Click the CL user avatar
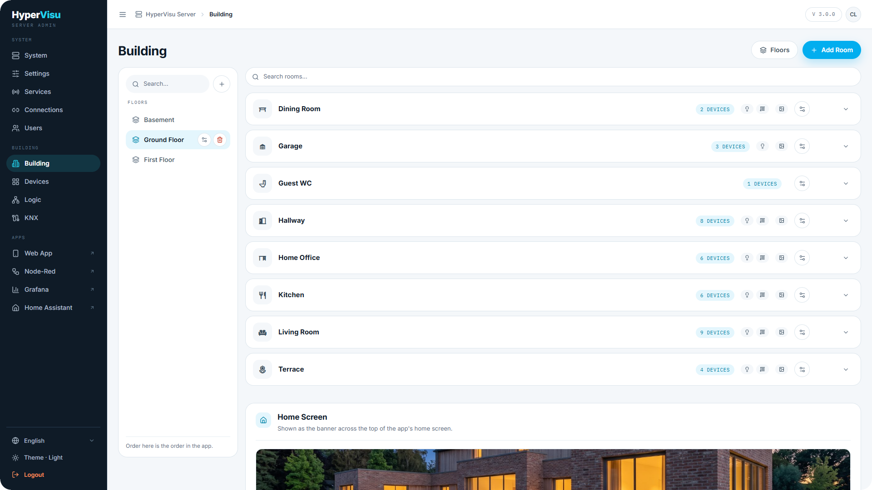 (x=853, y=15)
